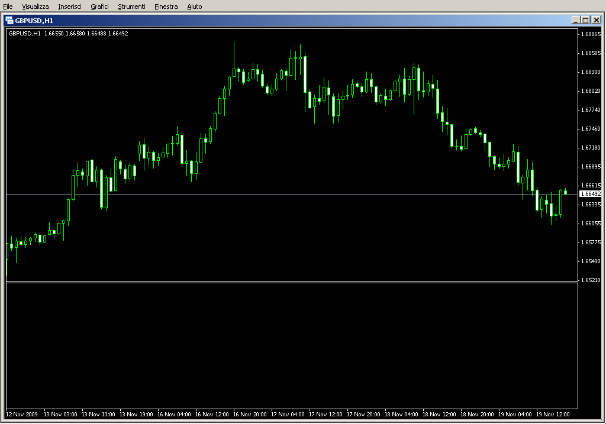Click price level 1.66055 on the scale
The width and height of the screenshot is (606, 424).
591,223
